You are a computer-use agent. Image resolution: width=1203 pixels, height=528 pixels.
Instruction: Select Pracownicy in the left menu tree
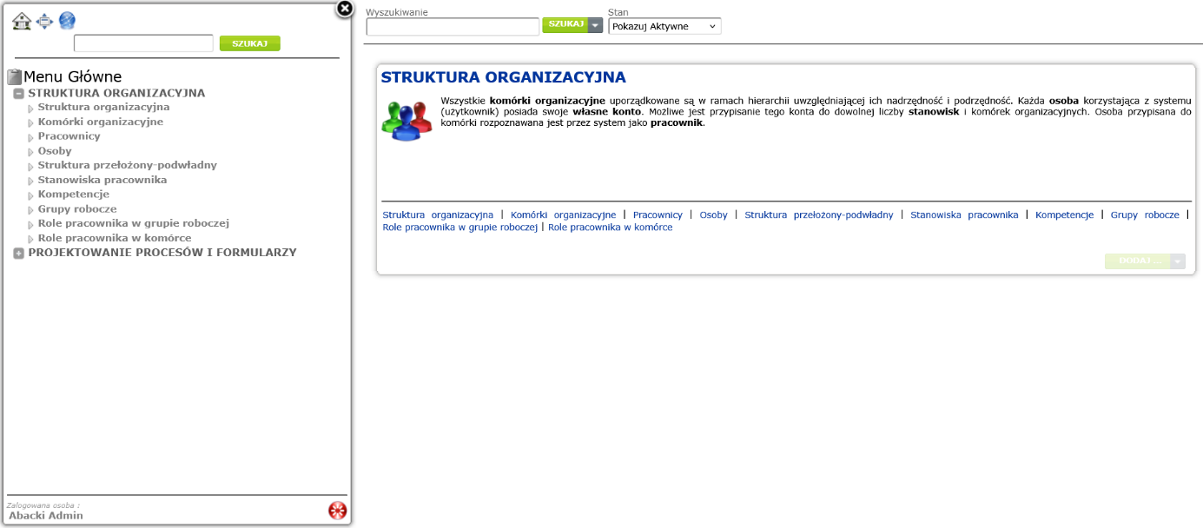click(69, 136)
